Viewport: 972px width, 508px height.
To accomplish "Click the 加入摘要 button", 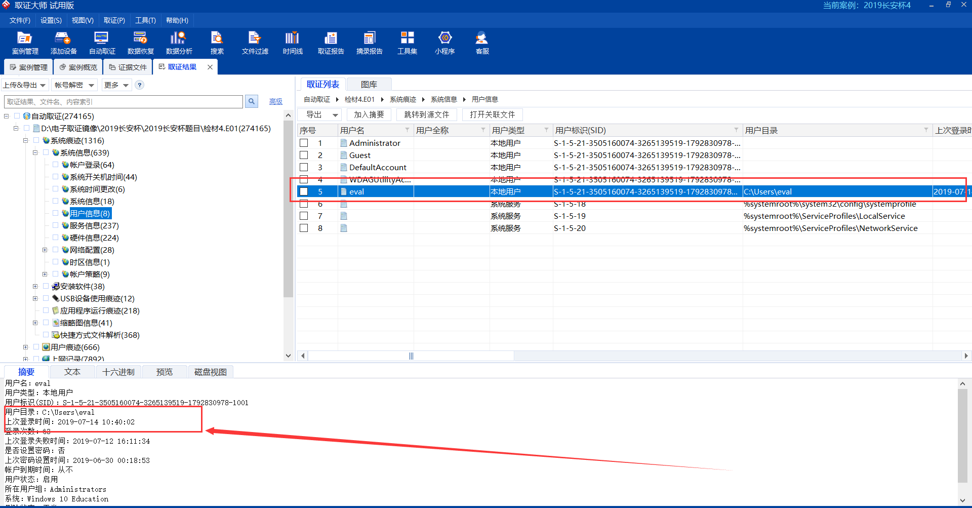I will [x=369, y=115].
